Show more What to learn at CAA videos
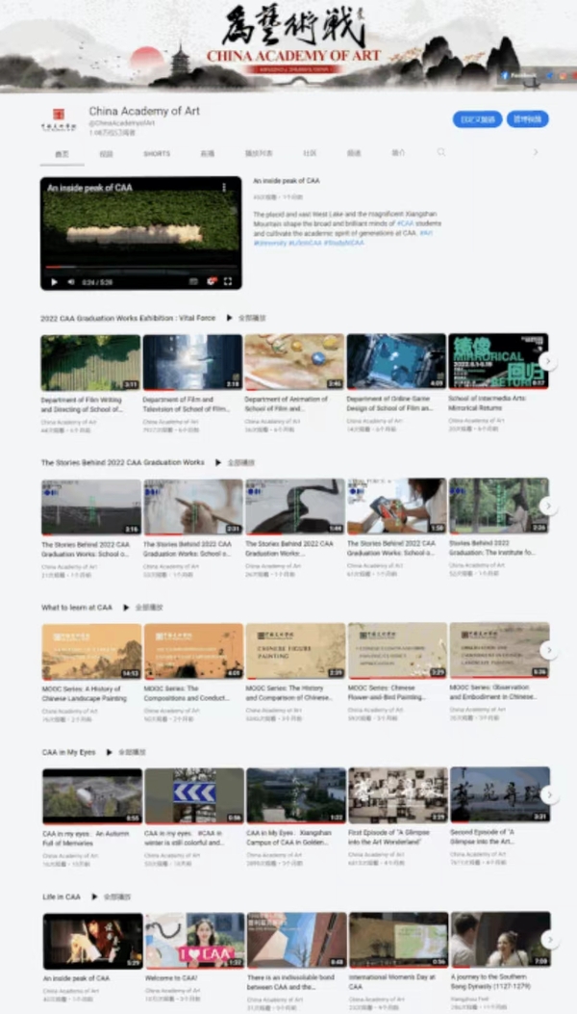Viewport: 577px width, 1014px height. [x=547, y=650]
